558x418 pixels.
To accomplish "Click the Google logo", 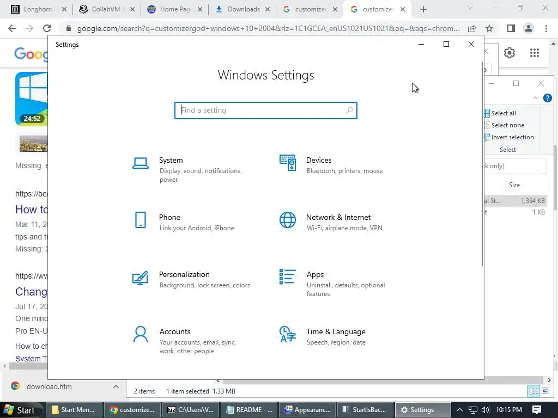I will pyautogui.click(x=31, y=54).
